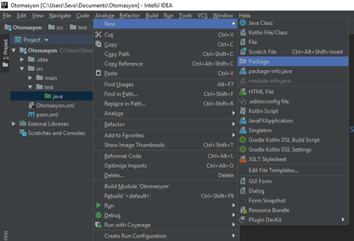This screenshot has height=241, width=354.
Task: Click the Cut scissors icon
Action: click(x=98, y=35)
